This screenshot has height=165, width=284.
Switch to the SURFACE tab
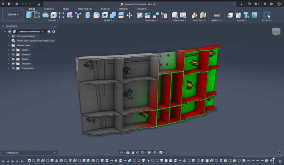(x=49, y=9)
